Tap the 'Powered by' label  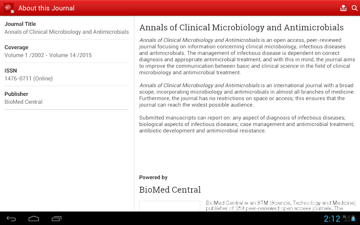tap(153, 177)
